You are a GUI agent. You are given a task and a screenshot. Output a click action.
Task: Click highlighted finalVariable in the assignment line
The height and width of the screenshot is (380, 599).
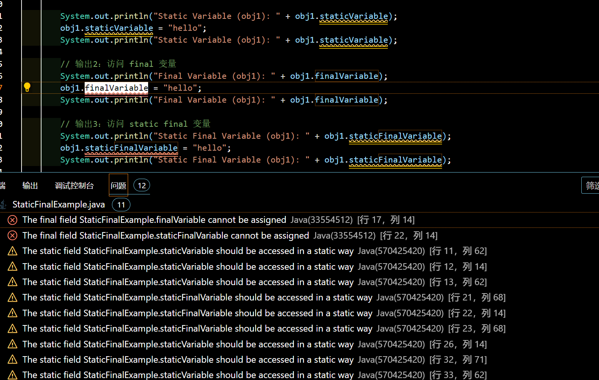click(x=116, y=88)
